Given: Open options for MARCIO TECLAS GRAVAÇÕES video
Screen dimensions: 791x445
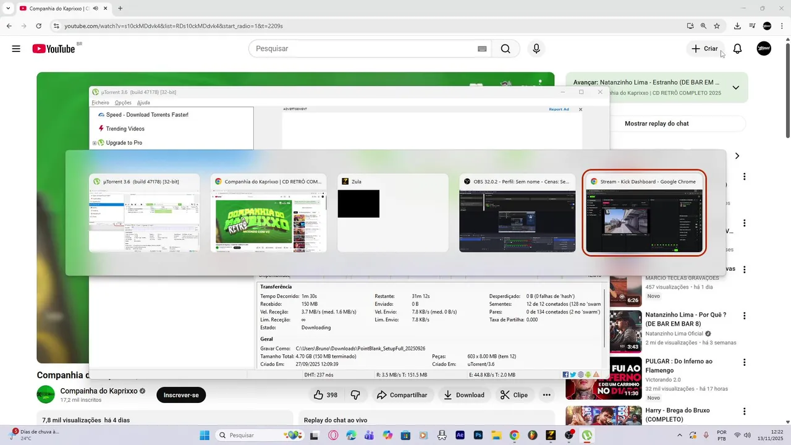Looking at the screenshot, I should [745, 269].
